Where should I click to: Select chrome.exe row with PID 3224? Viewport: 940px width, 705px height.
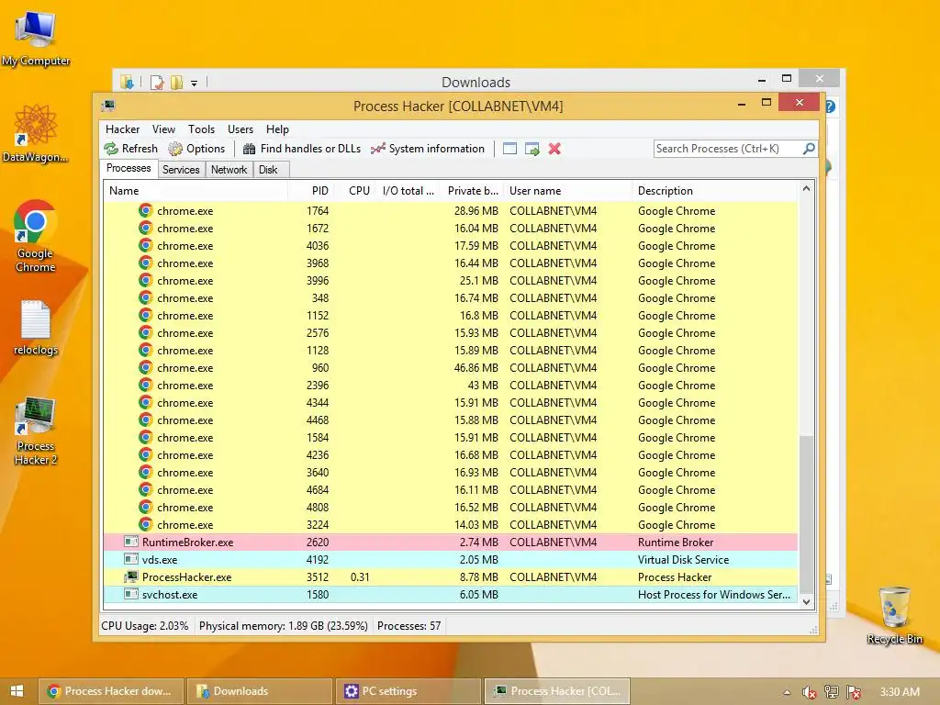tap(451, 524)
